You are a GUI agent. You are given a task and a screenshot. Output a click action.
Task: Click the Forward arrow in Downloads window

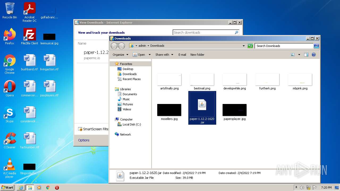[x=121, y=46]
